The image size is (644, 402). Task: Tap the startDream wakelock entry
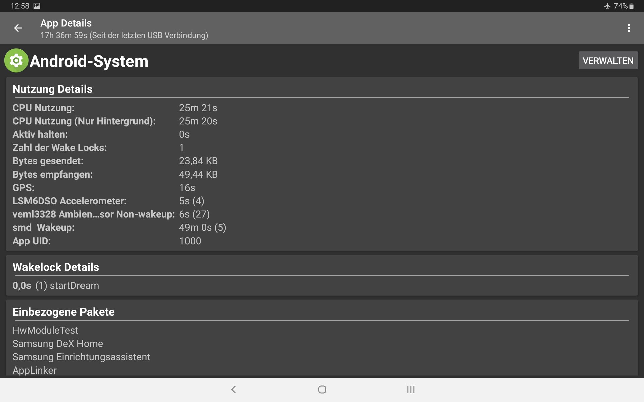(56, 286)
